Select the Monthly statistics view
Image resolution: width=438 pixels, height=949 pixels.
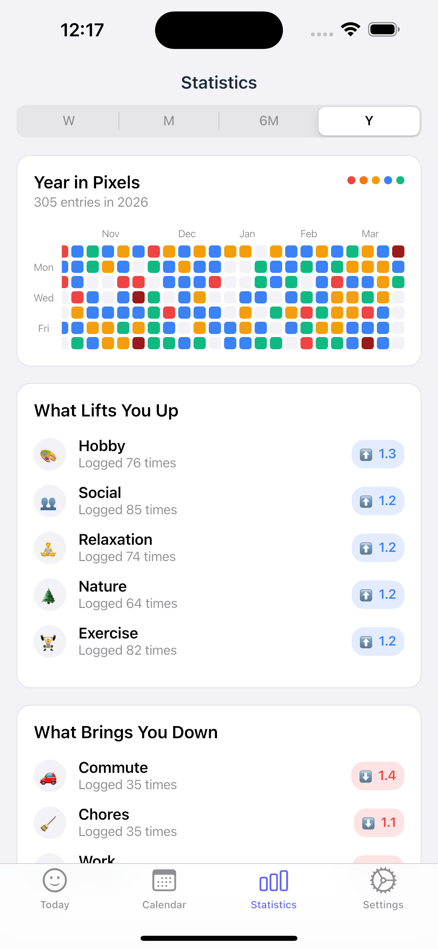(168, 121)
